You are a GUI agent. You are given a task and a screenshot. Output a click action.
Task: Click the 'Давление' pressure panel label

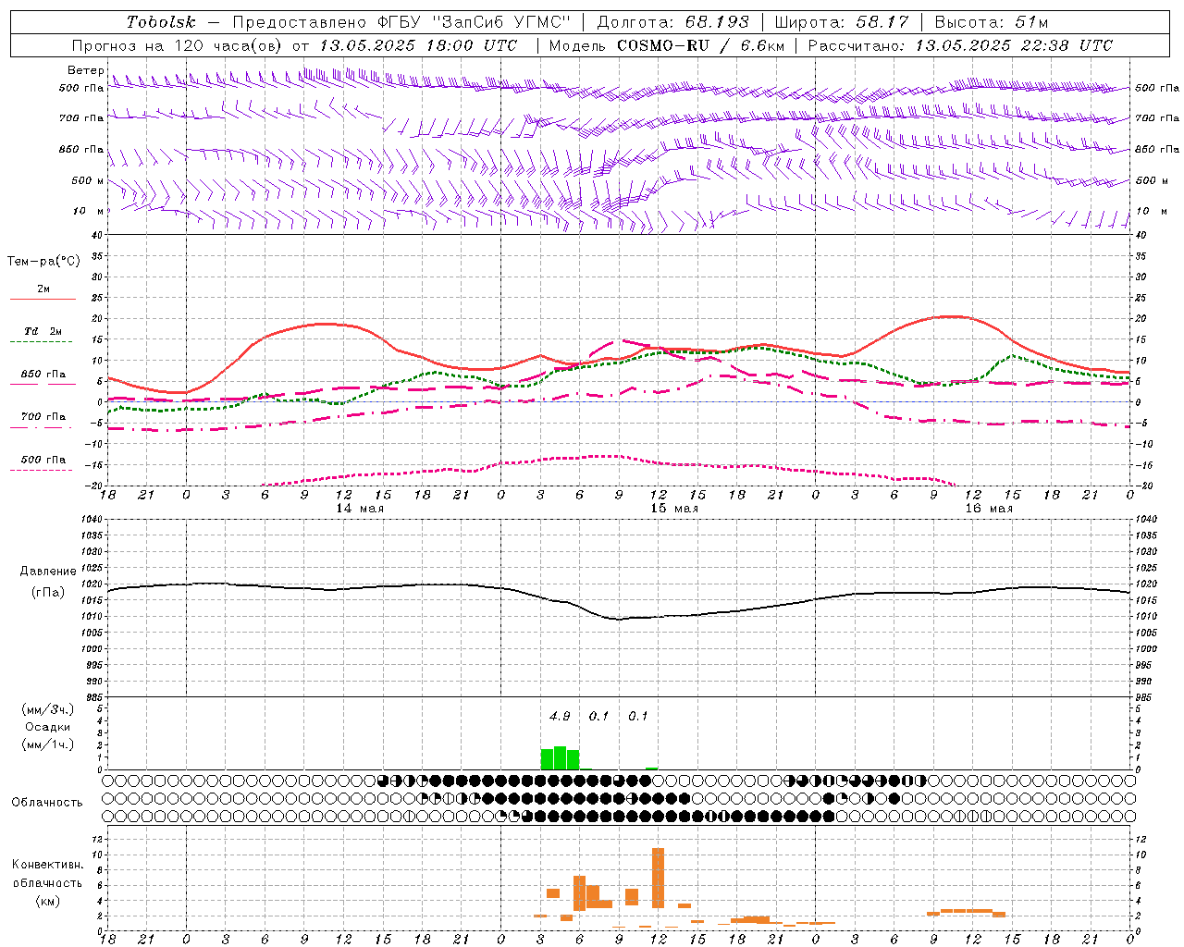(48, 572)
